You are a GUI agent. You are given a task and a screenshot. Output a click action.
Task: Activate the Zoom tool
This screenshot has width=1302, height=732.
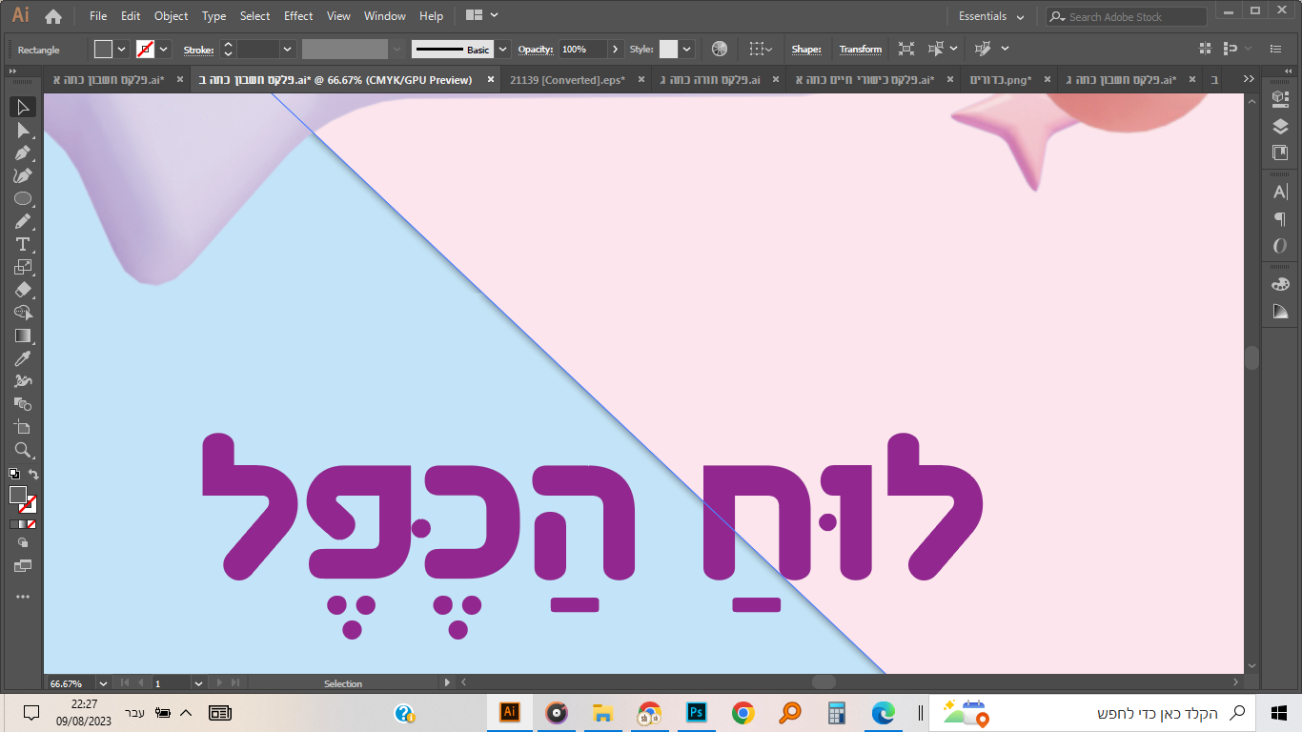click(x=23, y=450)
